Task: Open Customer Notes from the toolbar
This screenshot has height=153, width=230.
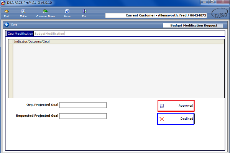Action: click(46, 11)
